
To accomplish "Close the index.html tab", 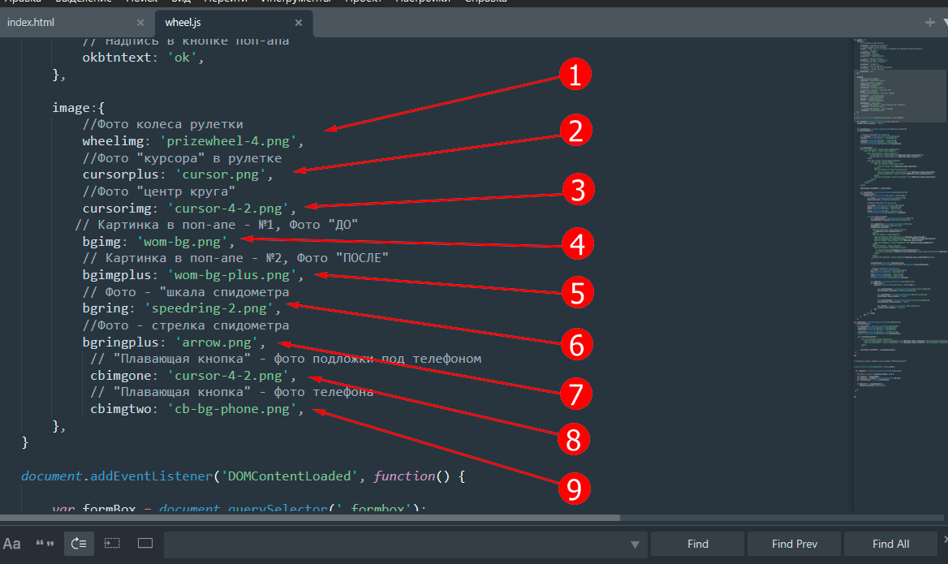I will (x=140, y=23).
